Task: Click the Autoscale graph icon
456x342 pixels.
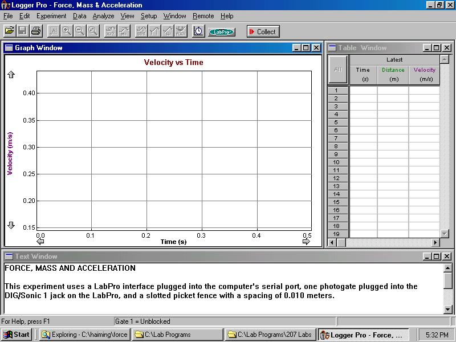Action: pos(54,31)
